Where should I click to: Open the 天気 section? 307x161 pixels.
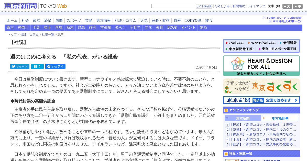point(144,20)
